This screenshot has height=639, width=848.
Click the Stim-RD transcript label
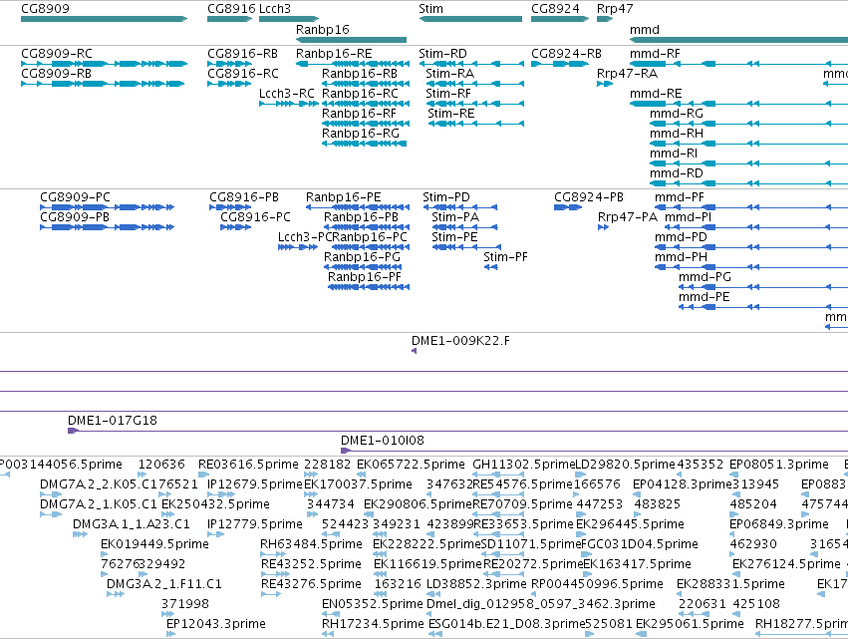pos(442,54)
